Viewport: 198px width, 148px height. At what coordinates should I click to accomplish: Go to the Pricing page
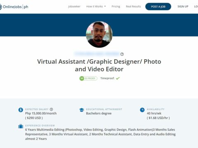(116, 7)
